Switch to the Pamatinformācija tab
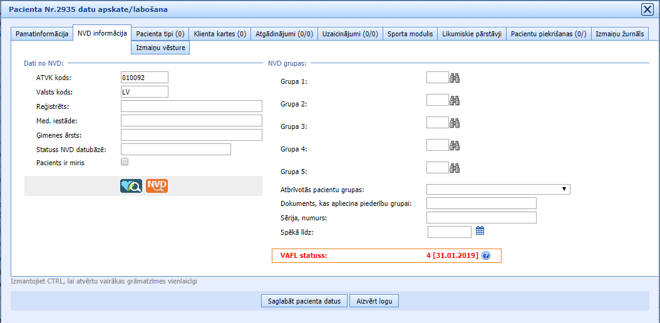 point(42,34)
